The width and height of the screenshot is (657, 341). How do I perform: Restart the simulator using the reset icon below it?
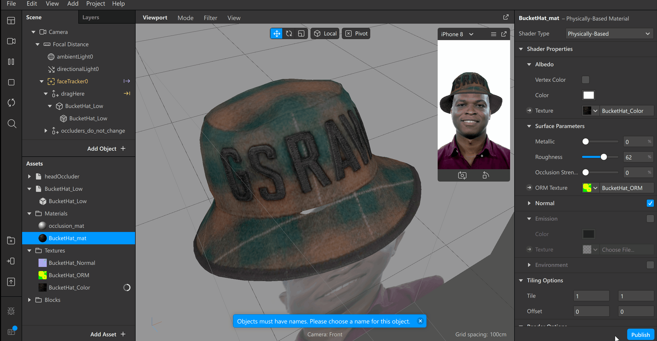pos(486,175)
